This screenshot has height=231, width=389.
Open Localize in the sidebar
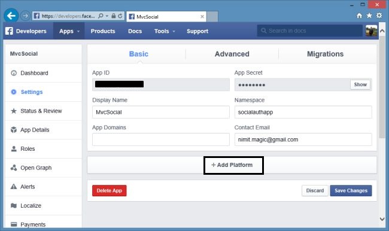click(x=44, y=205)
